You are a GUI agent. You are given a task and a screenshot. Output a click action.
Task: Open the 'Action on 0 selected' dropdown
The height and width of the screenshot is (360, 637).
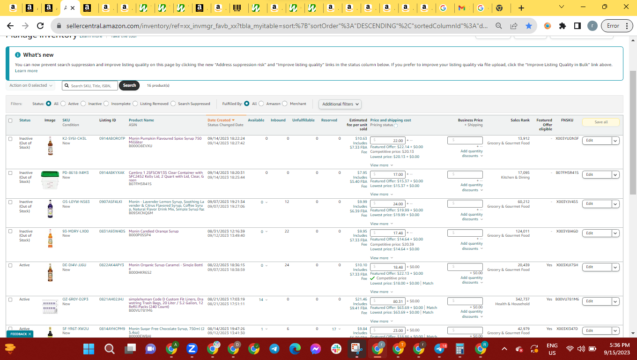[x=31, y=85]
